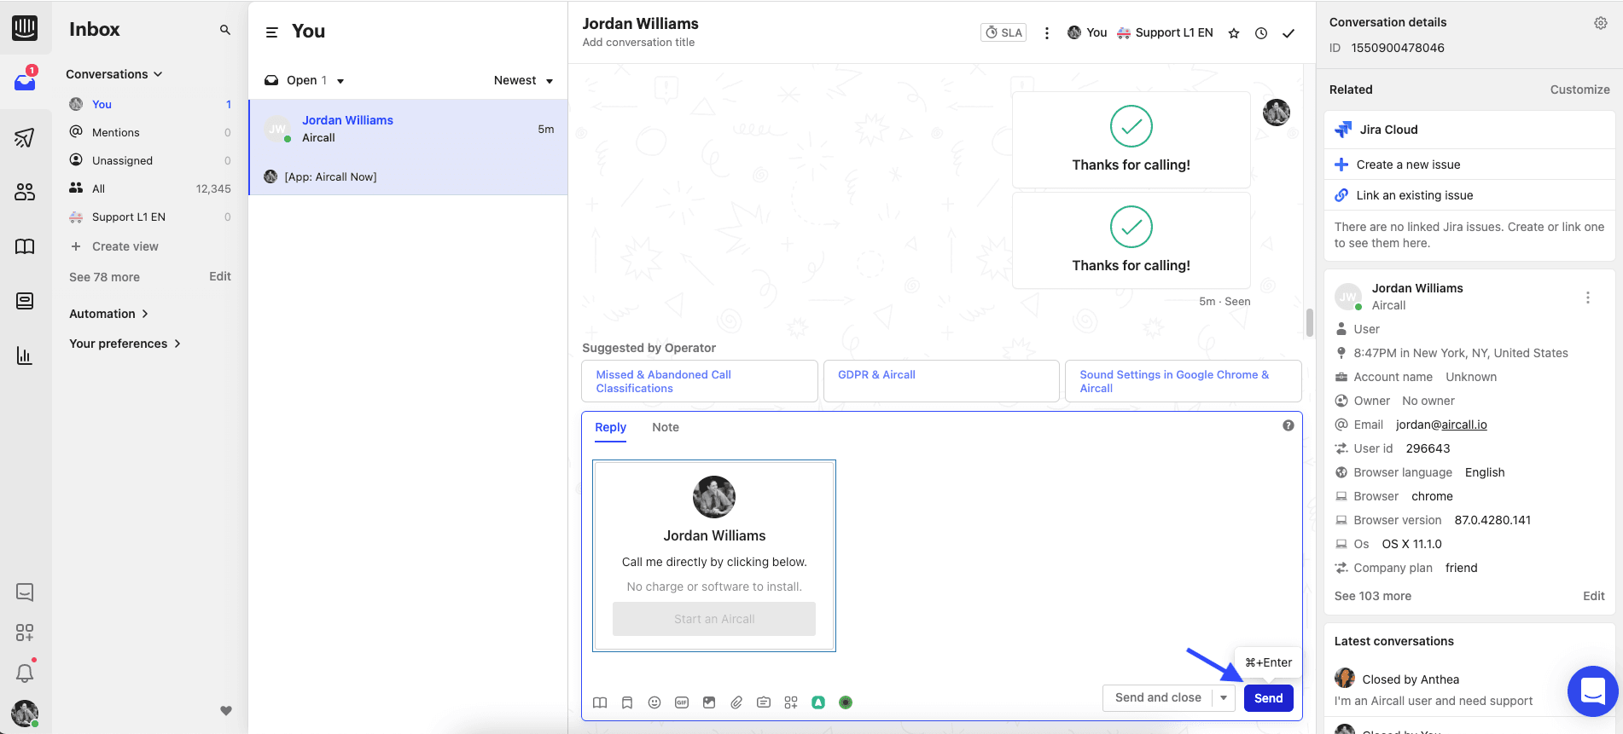Open the notifications bell in the sidebar
Image resolution: width=1623 pixels, height=734 pixels.
[x=25, y=673]
